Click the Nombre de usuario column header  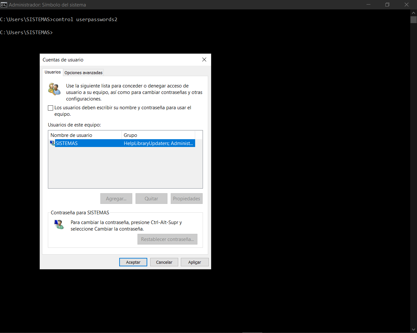click(x=85, y=135)
